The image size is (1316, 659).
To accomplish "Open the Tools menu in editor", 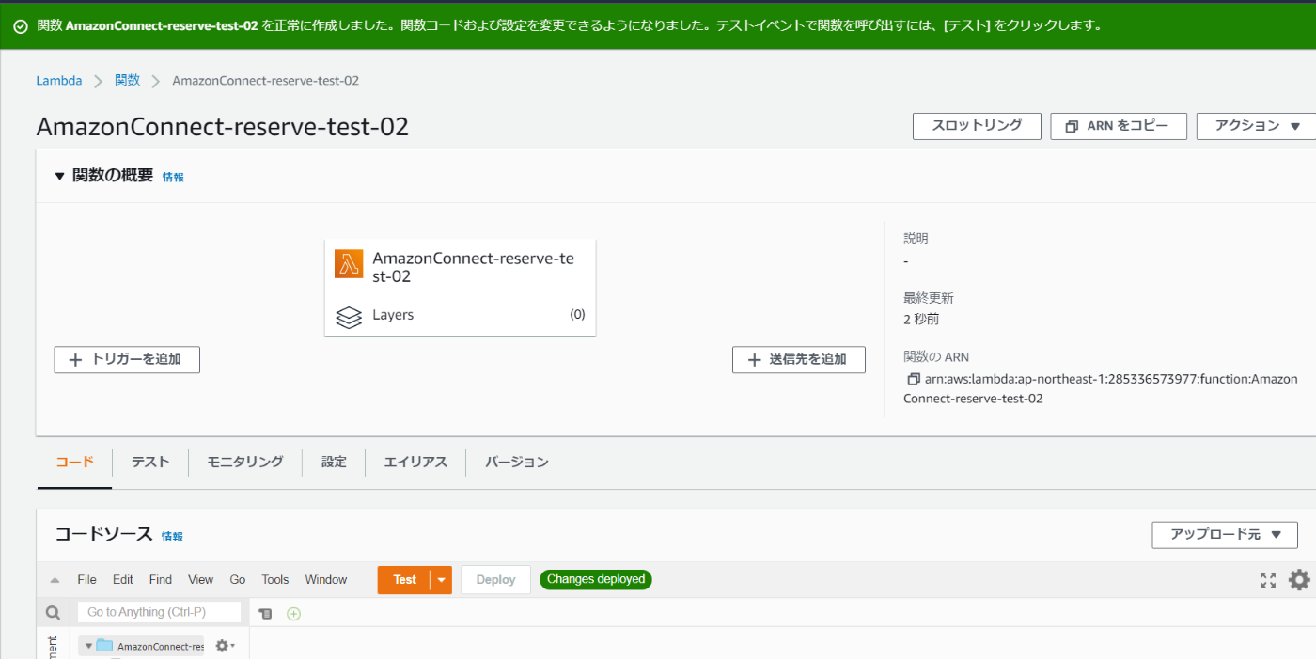I will tap(275, 580).
